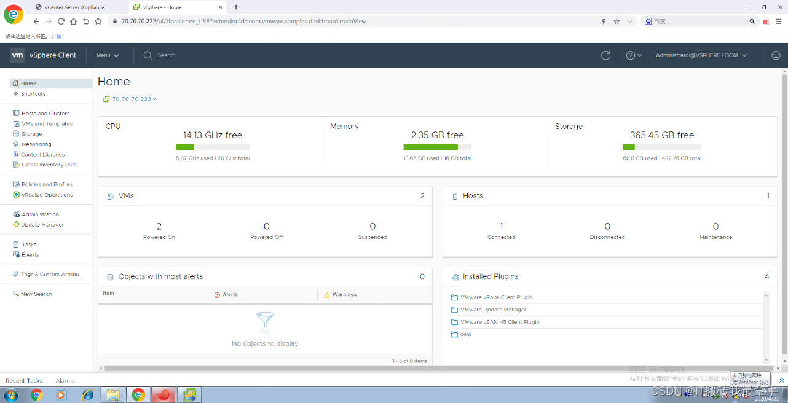788x403 pixels.
Task: Reload the page with browser refresh
Action: pos(61,21)
